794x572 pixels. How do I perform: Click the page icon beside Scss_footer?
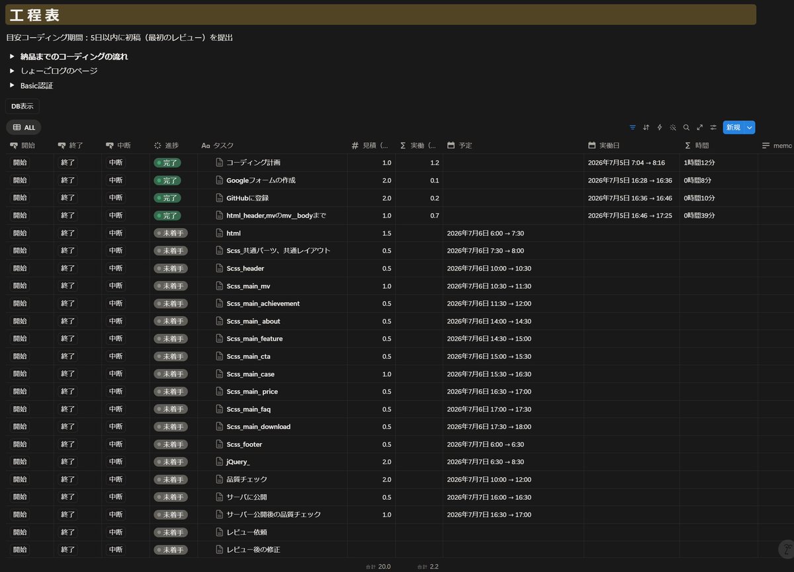pos(220,444)
